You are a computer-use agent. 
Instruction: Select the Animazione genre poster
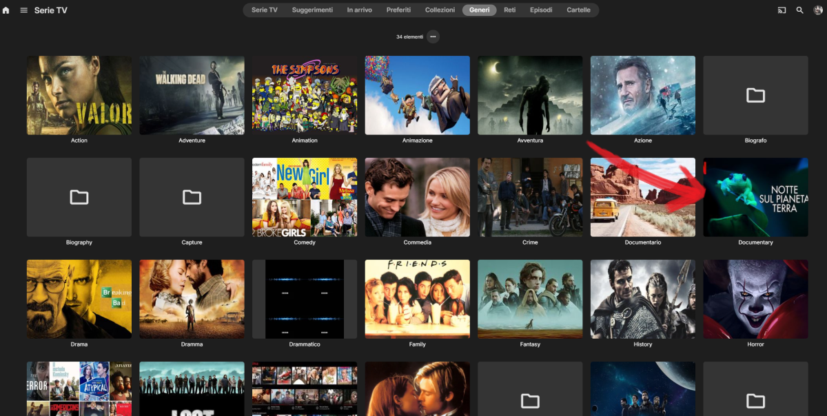coord(418,95)
